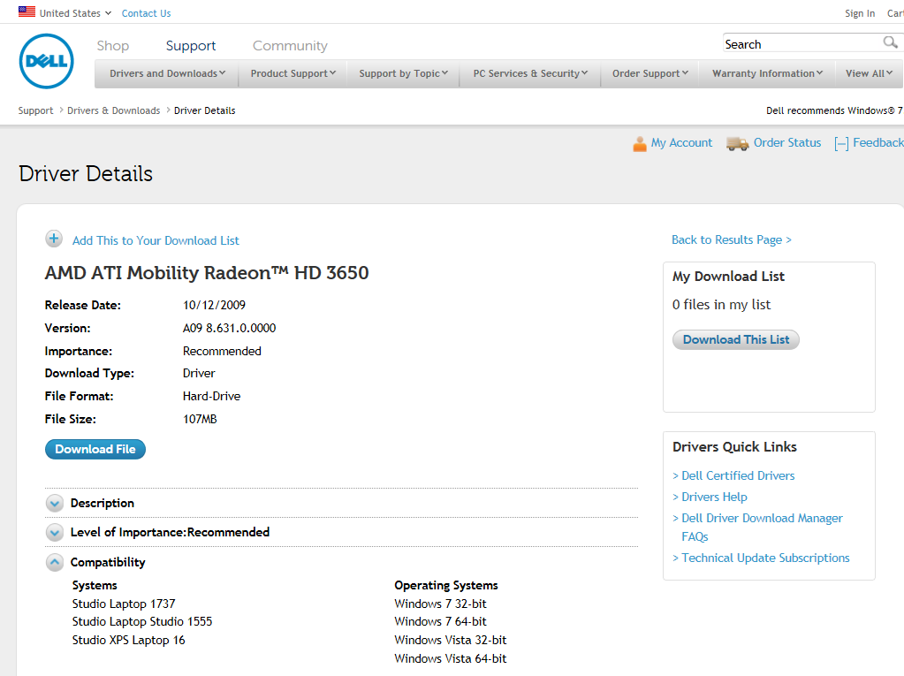The width and height of the screenshot is (904, 676).
Task: Open PC Services & Security dropdown
Action: [x=530, y=73]
